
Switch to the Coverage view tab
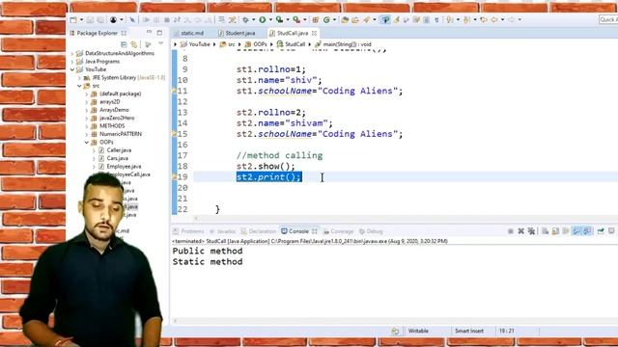pos(338,231)
